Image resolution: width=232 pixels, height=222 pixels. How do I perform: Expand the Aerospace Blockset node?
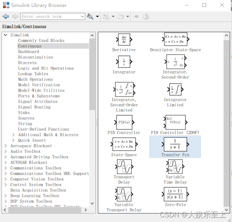pyautogui.click(x=6, y=146)
